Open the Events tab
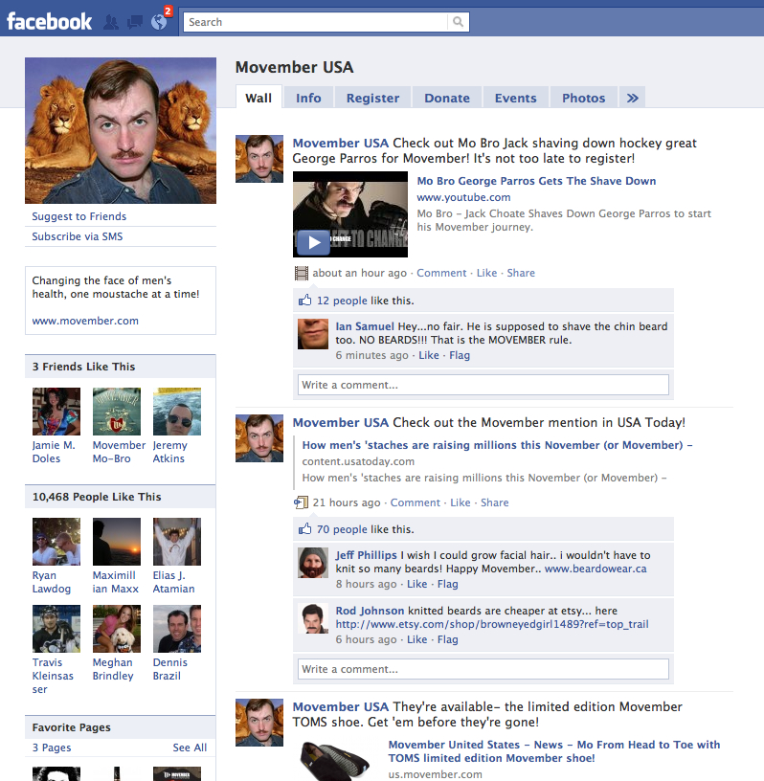764x781 pixels. point(515,98)
